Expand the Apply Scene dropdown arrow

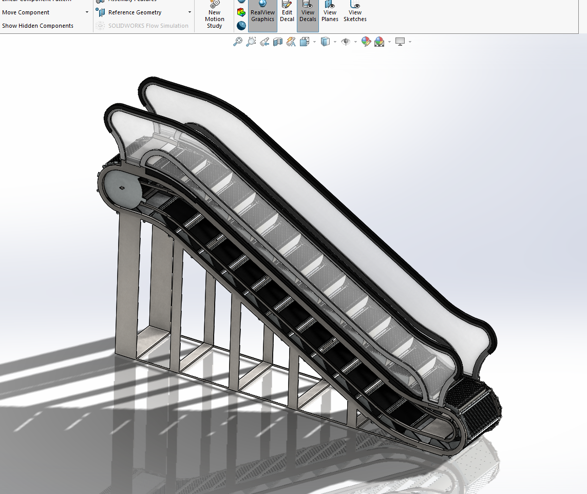pos(390,42)
